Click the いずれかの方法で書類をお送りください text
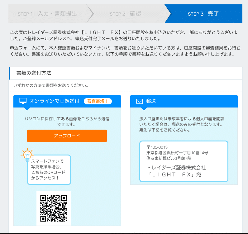Image resolution: width=248 pixels, height=234 pixels. click(x=51, y=85)
